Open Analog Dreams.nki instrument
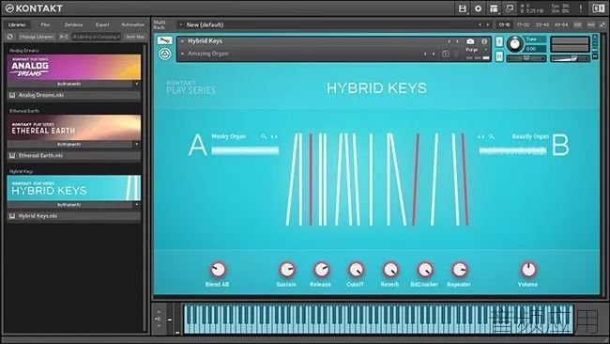 [x=74, y=95]
